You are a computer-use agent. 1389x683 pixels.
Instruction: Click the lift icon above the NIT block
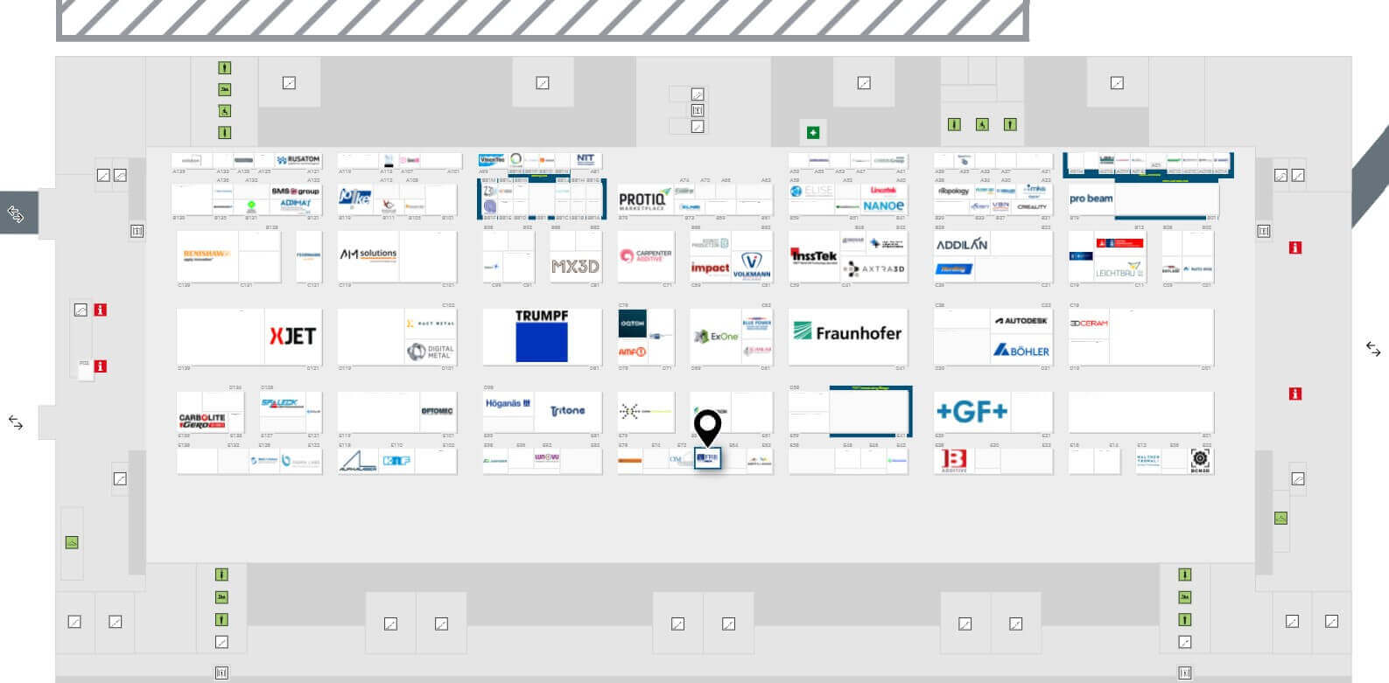(543, 83)
